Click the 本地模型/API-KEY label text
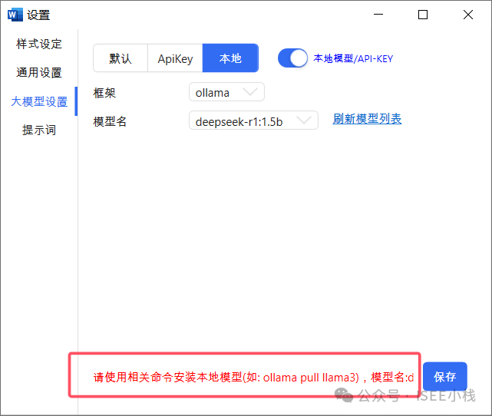 coord(353,58)
